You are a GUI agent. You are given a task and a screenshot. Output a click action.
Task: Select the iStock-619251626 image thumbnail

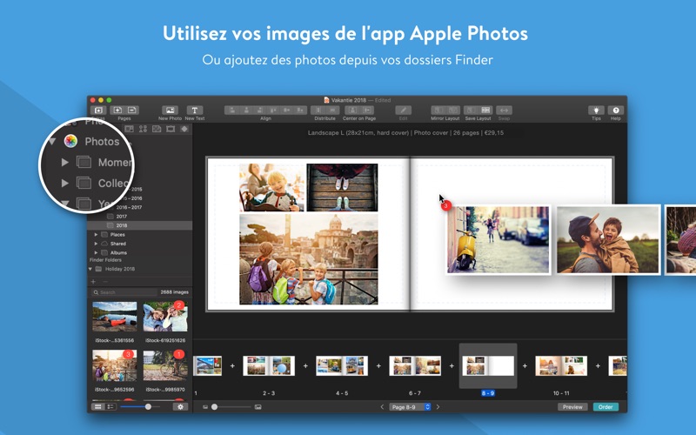[x=165, y=317]
